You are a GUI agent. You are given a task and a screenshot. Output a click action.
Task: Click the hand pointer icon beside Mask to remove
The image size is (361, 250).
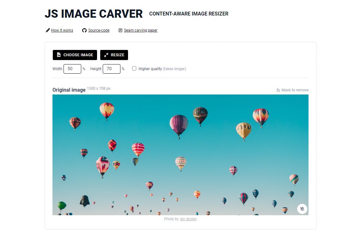click(x=278, y=90)
